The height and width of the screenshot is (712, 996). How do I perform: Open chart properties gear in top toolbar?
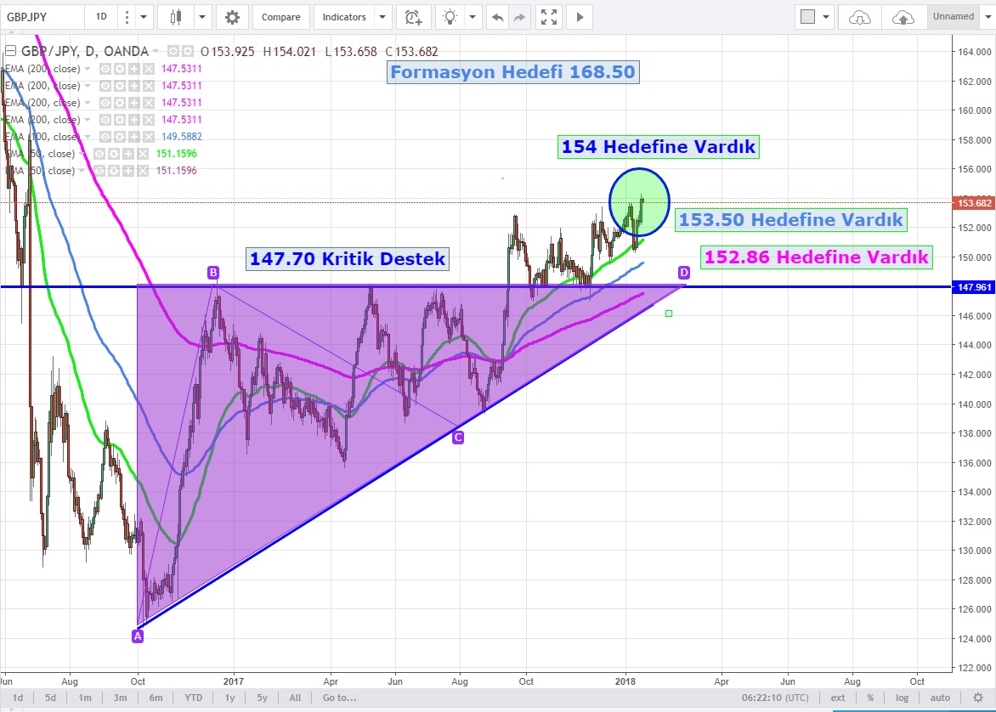coord(232,17)
